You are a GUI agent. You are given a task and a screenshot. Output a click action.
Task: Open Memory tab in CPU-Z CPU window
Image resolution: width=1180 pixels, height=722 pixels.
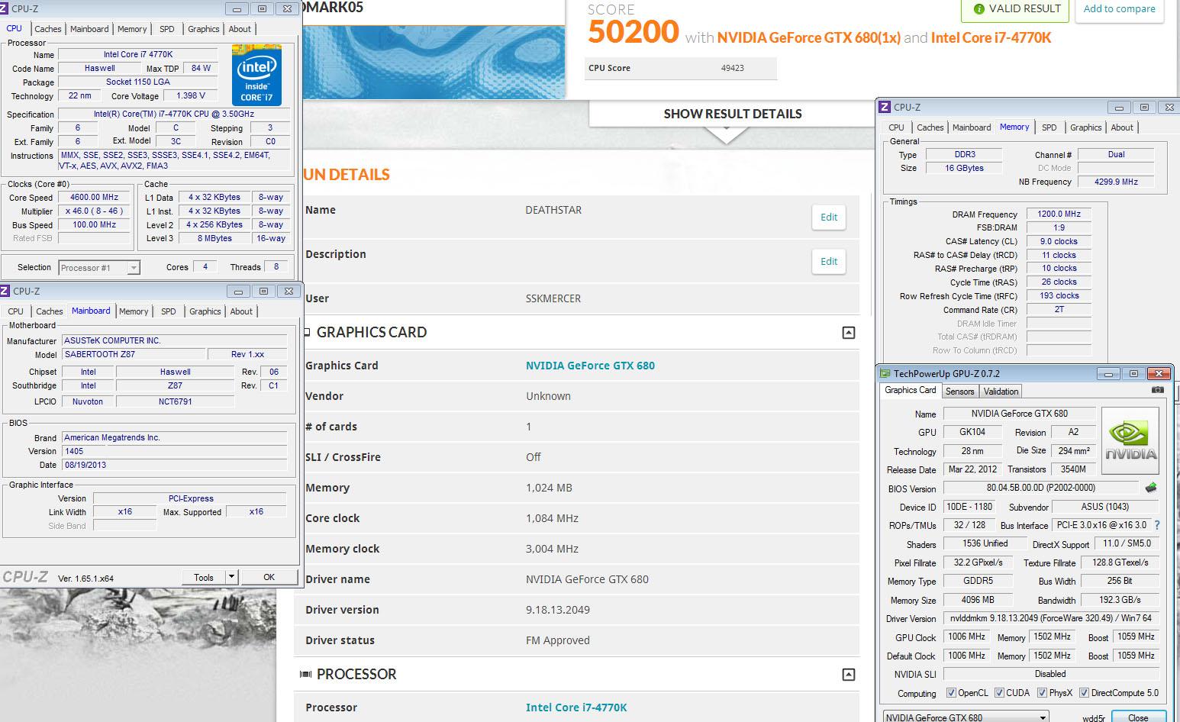point(132,29)
